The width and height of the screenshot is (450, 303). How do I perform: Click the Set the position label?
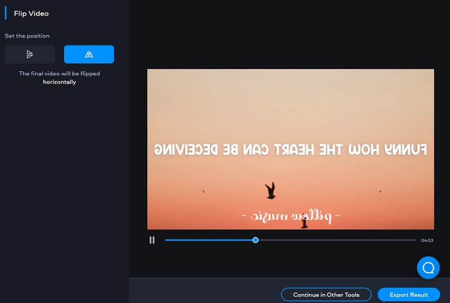tap(27, 36)
